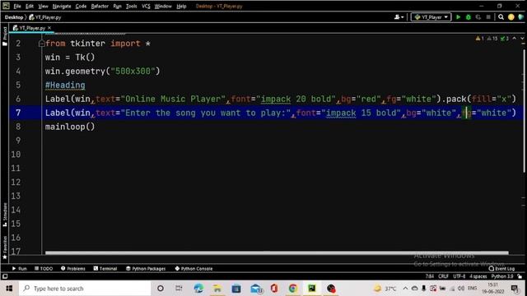Open the File menu
This screenshot has height=296, width=527.
tap(17, 6)
